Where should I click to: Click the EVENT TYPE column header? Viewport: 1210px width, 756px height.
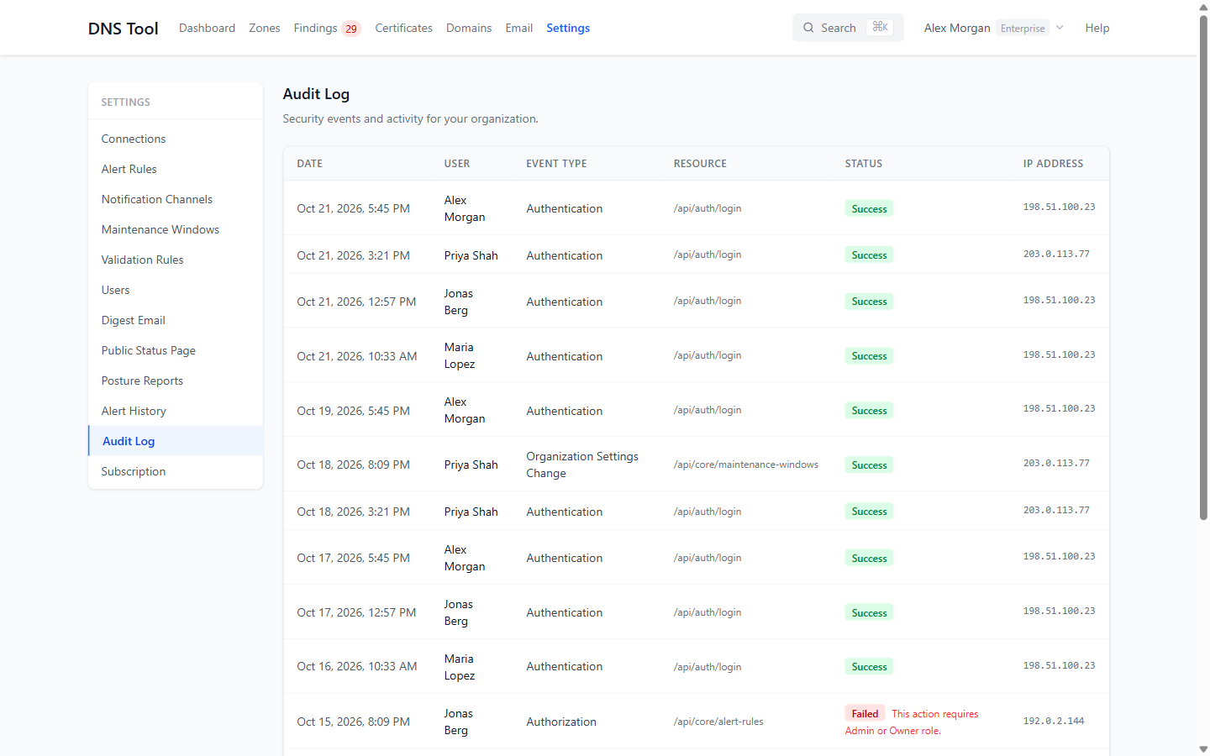click(x=556, y=164)
